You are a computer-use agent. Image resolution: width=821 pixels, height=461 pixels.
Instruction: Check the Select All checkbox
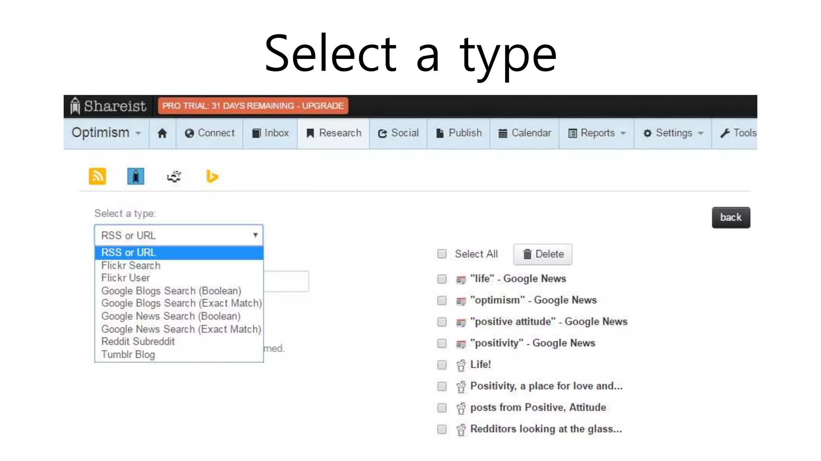point(442,254)
